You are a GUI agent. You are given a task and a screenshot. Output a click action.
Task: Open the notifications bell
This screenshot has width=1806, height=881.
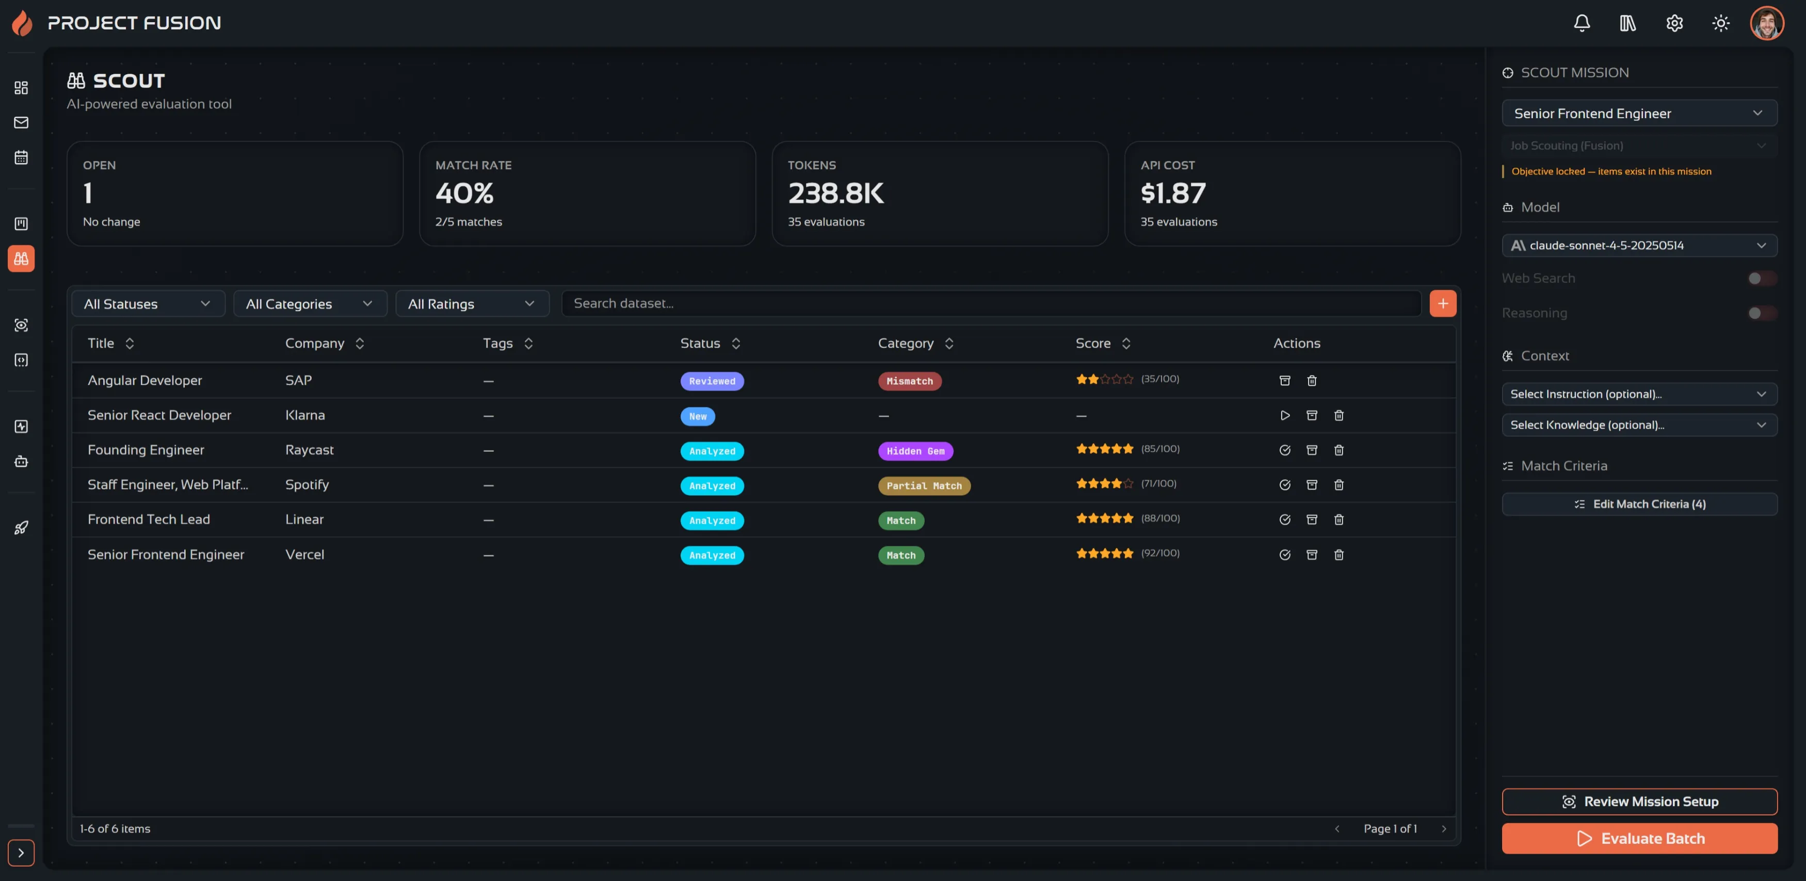pos(1582,23)
